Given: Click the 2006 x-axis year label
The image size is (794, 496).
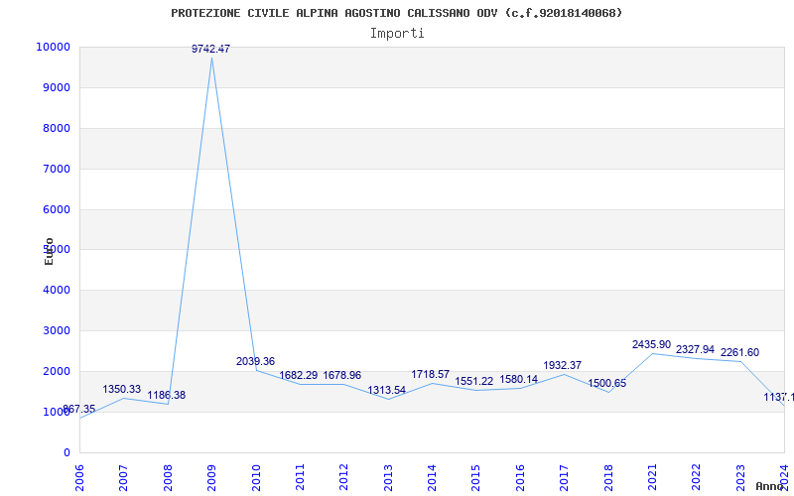Looking at the screenshot, I should click(x=79, y=474).
